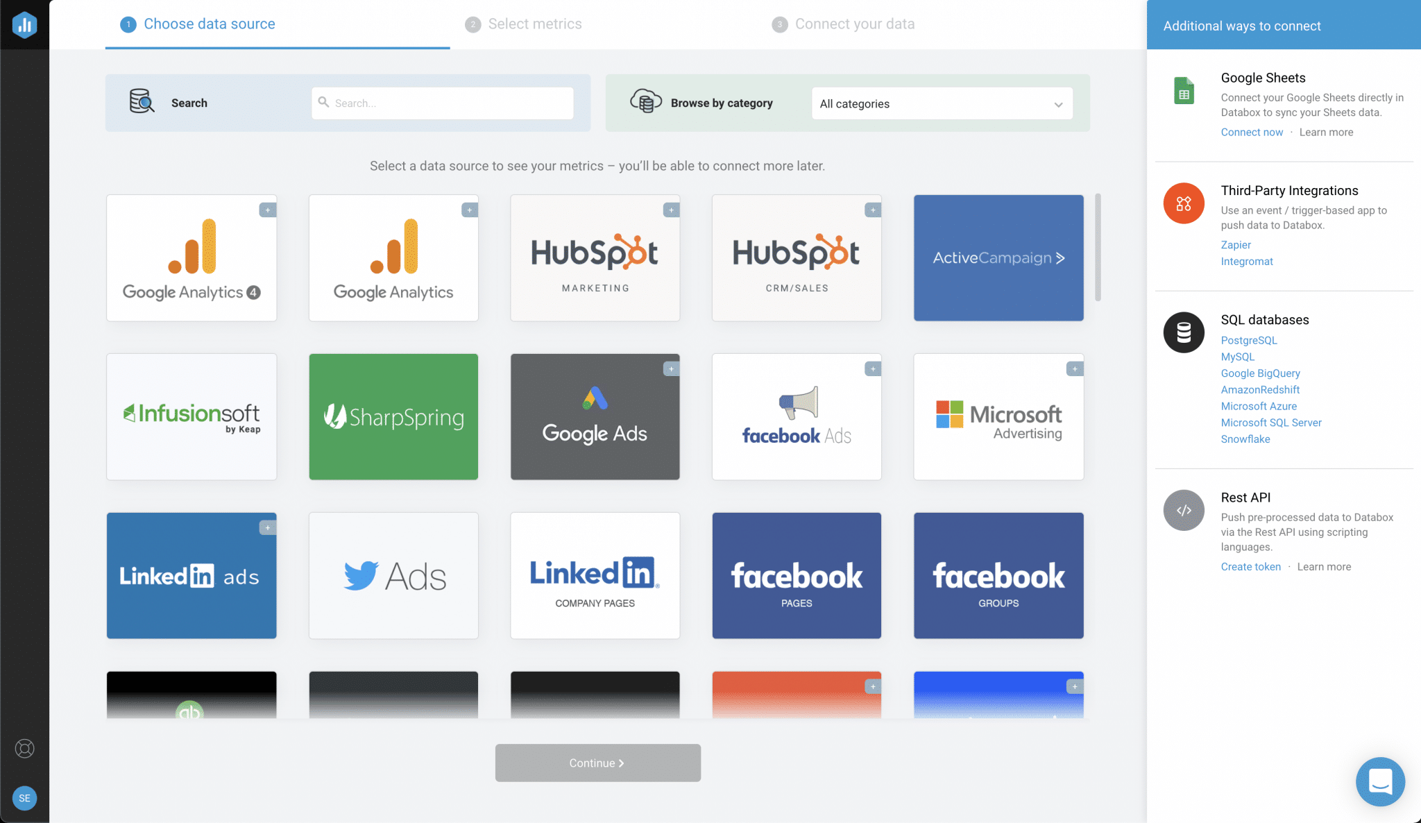
Task: Switch to Select Metrics tab
Action: (x=535, y=24)
